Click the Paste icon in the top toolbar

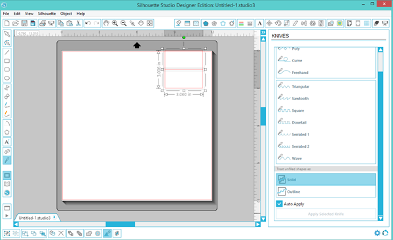click(x=69, y=24)
